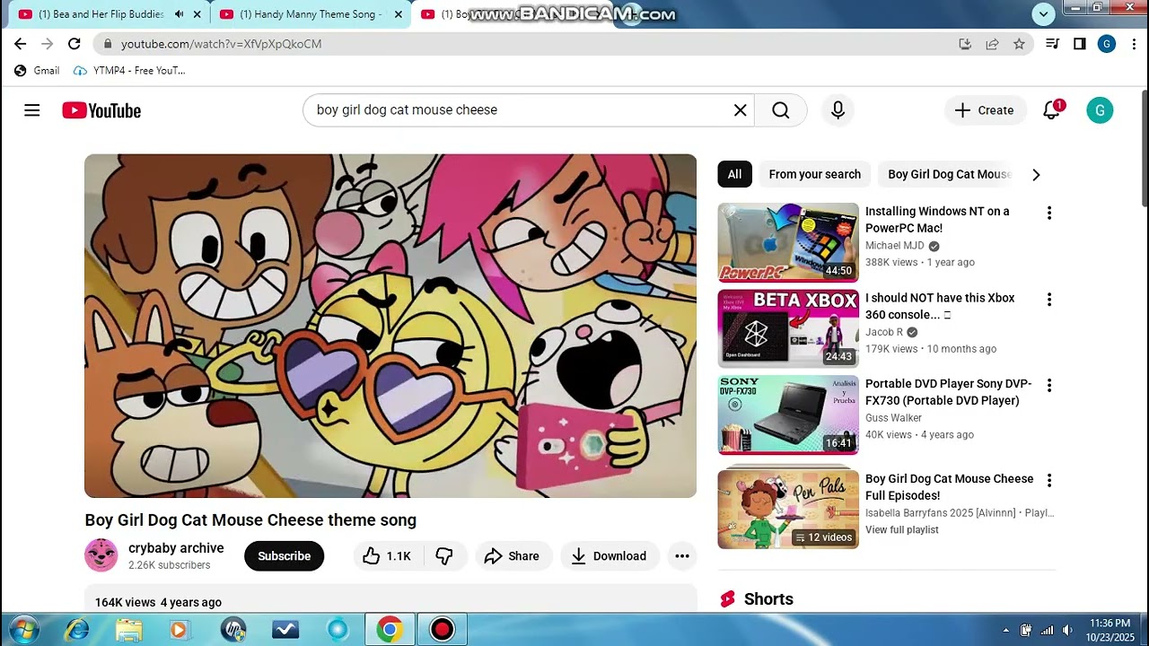Open Michael MJD channel link
The image size is (1149, 646).
point(894,245)
